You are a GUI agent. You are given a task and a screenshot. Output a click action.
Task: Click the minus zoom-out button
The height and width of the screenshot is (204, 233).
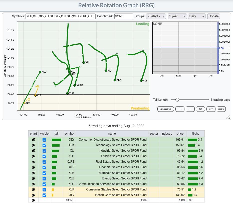(190, 109)
